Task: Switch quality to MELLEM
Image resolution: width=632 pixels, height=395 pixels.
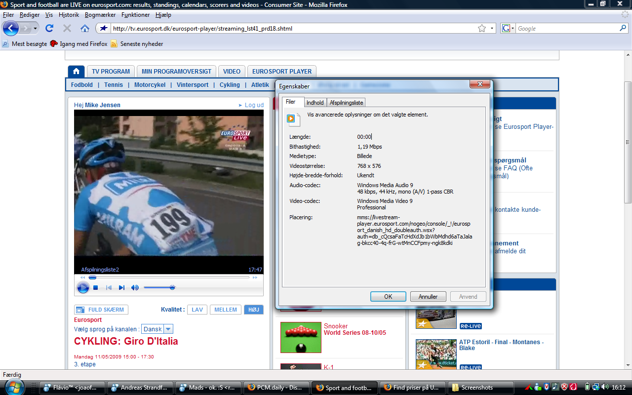Action: coord(226,310)
